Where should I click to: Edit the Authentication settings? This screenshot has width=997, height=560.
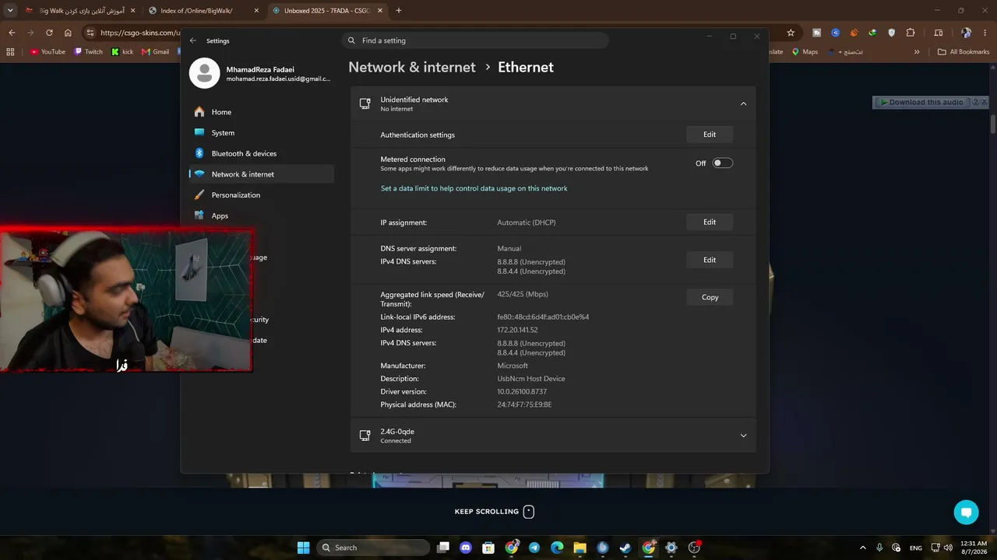click(x=710, y=135)
